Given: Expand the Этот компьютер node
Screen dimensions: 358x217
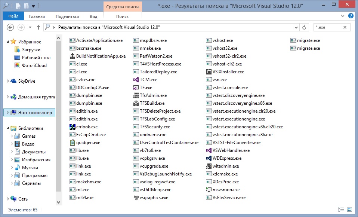Looking at the screenshot, I should [x=8, y=113].
